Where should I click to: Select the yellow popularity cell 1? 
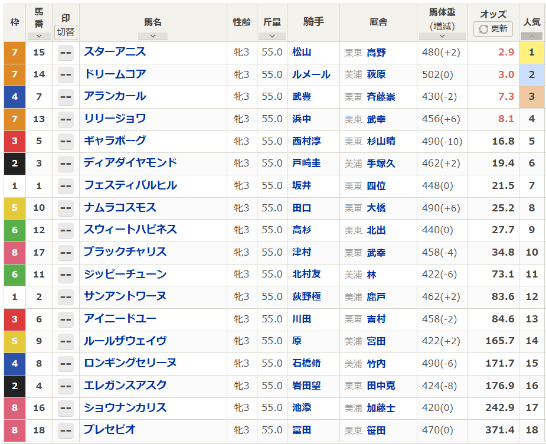(x=531, y=53)
